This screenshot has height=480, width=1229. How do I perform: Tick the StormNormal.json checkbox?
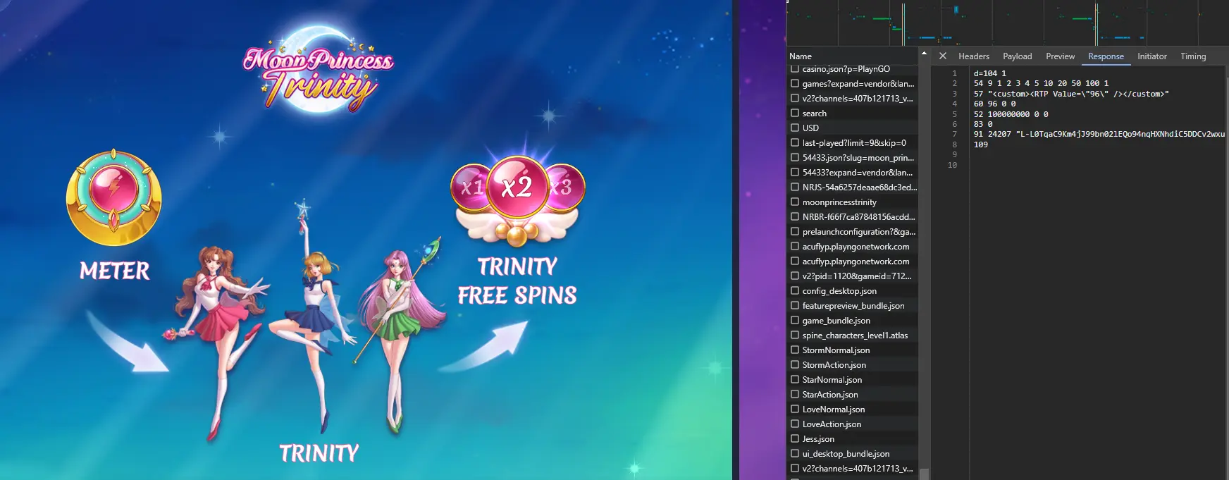click(795, 350)
